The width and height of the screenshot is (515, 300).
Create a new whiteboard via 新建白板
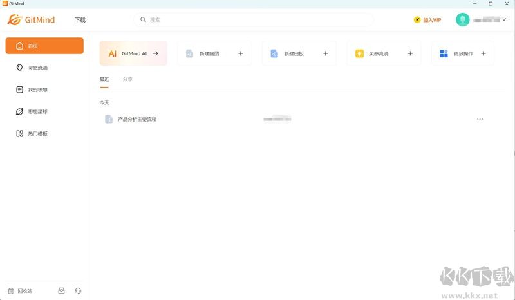pos(299,53)
